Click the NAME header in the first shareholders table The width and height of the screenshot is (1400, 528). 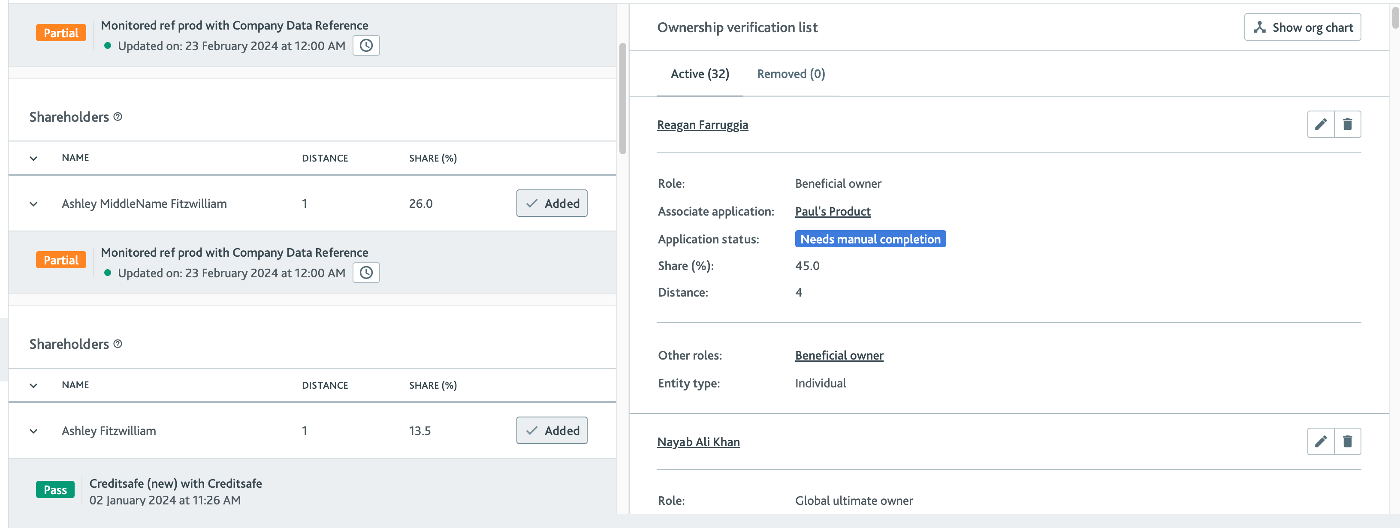click(75, 158)
